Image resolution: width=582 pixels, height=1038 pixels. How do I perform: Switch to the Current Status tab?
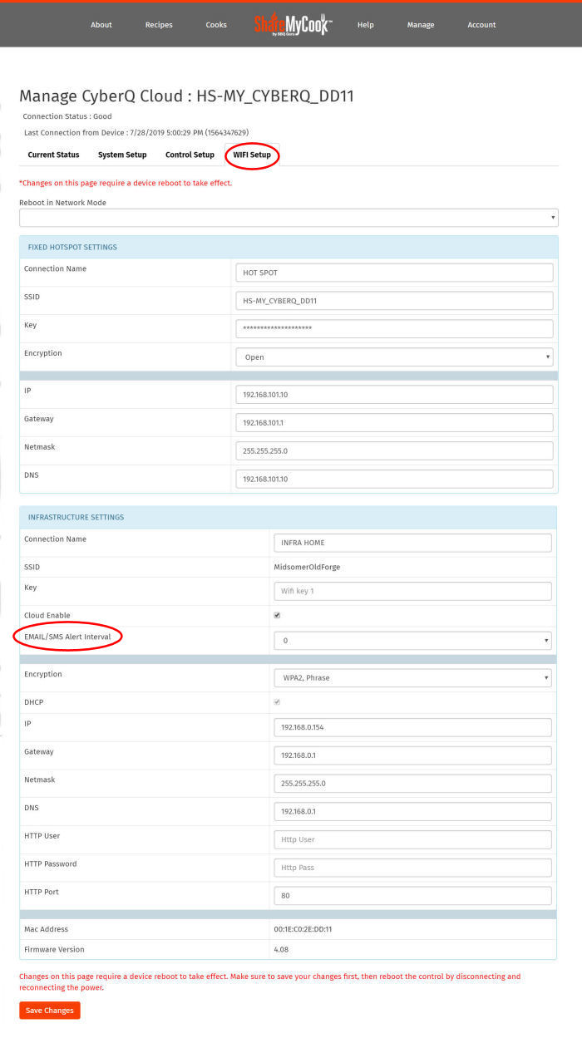tap(53, 155)
